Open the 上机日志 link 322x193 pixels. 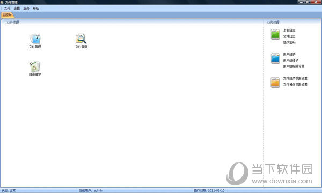click(289, 31)
